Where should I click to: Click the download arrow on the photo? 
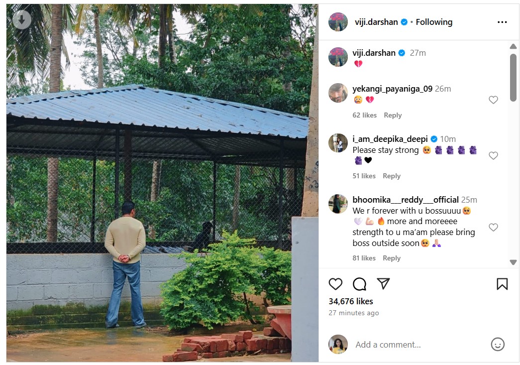click(22, 20)
